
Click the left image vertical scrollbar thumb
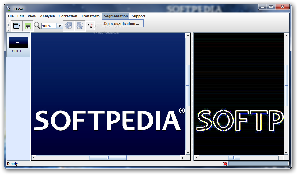coord(188,85)
